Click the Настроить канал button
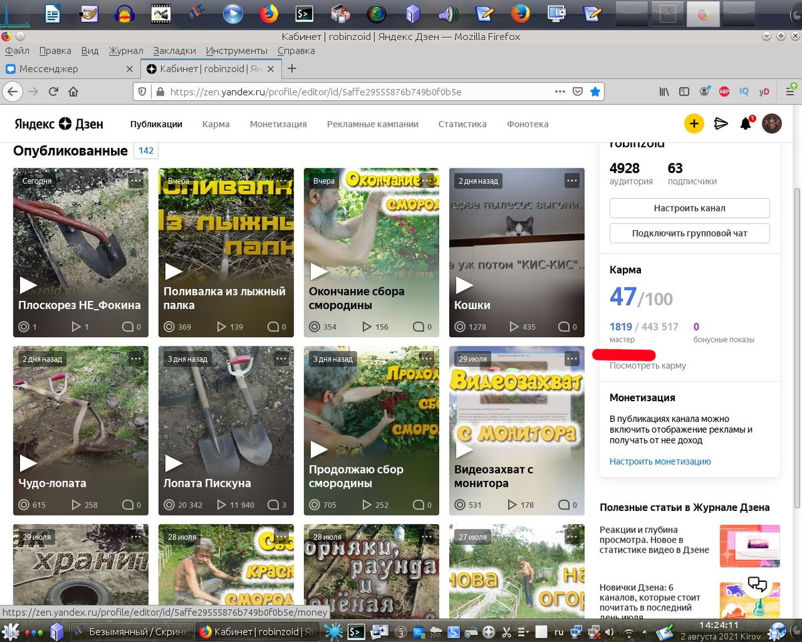 click(690, 208)
